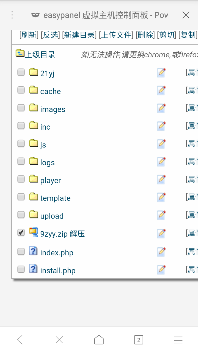Click 删除 to delete selected files
The image size is (198, 353).
coord(145,35)
